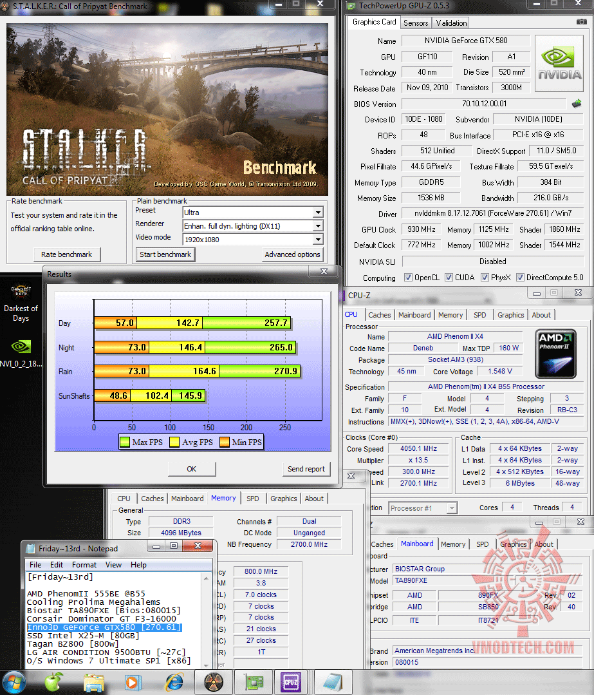The height and width of the screenshot is (695, 594).
Task: Switch to the Notepad taskbar icon
Action: pos(333,682)
